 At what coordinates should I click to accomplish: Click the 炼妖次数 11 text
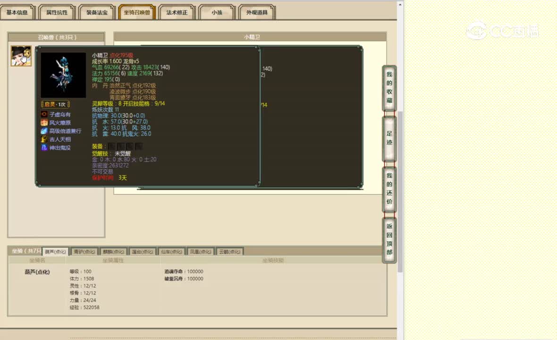106,110
